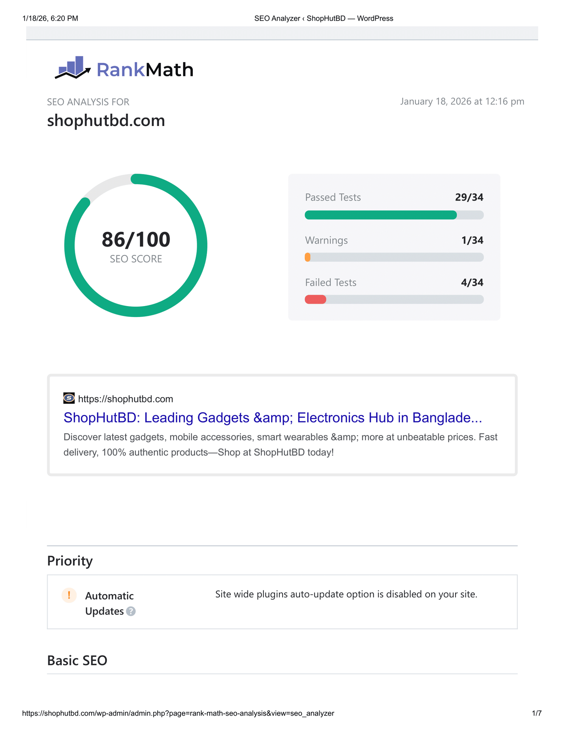Open the Automatic Updates help tooltip icon
564x731 pixels.
[130, 611]
